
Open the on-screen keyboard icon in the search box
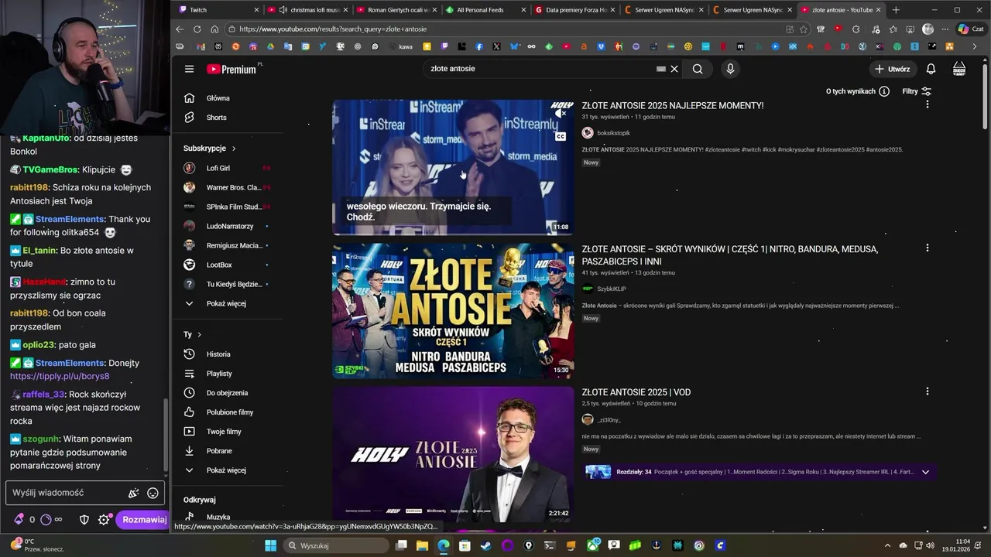point(660,69)
